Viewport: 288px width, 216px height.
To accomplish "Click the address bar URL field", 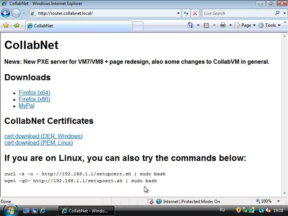I will [103, 13].
